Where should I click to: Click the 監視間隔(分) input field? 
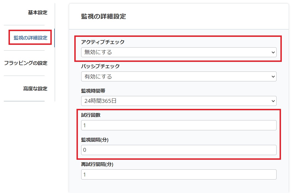click(179, 150)
